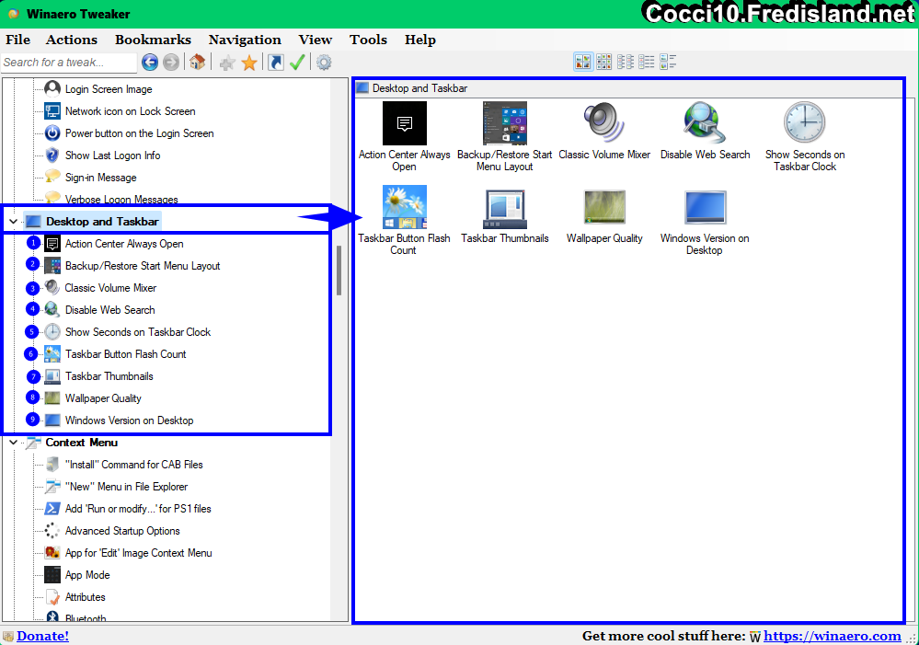Open Action Center Always Open large icon
The height and width of the screenshot is (645, 919).
click(x=405, y=123)
